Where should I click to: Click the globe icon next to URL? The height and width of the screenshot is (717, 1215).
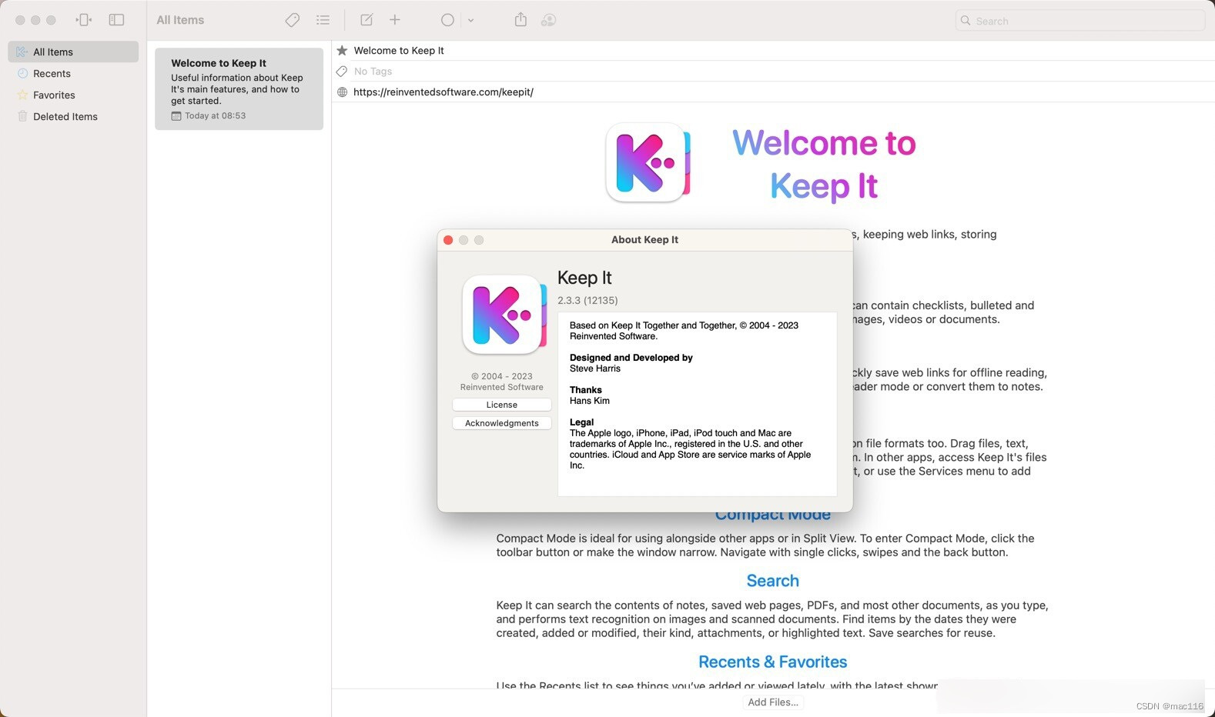coord(342,92)
